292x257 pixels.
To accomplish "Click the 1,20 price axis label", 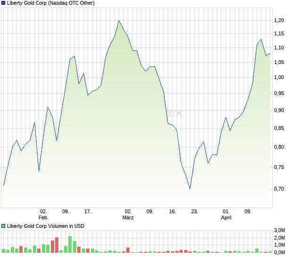I will click(279, 20).
